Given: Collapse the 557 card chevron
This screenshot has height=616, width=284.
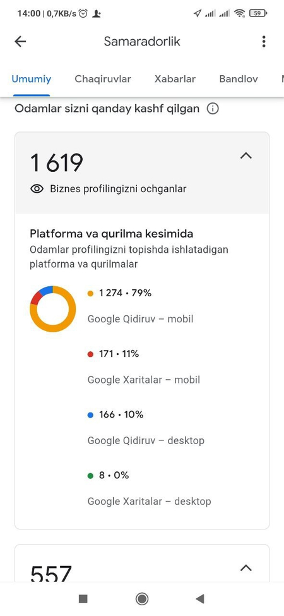Looking at the screenshot, I should (246, 568).
